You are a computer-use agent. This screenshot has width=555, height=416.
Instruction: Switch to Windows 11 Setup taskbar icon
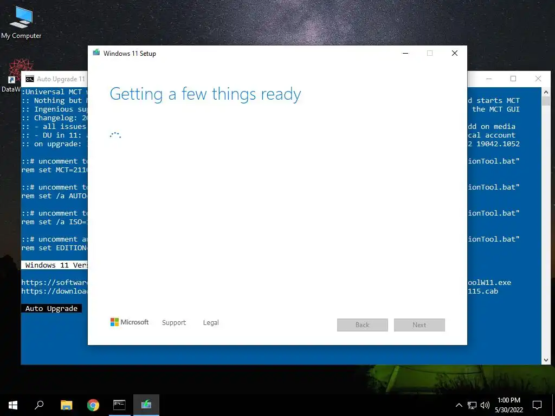pos(146,405)
